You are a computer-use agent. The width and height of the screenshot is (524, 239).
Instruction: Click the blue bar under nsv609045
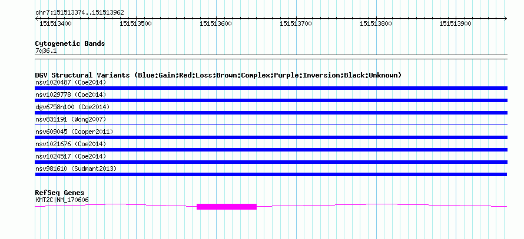[271, 137]
